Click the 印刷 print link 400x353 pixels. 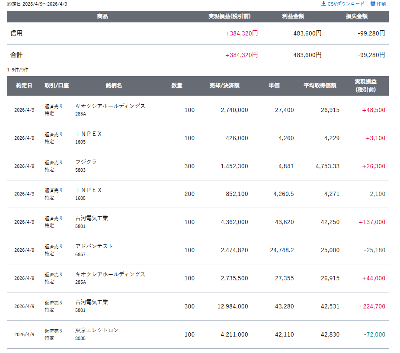381,4
